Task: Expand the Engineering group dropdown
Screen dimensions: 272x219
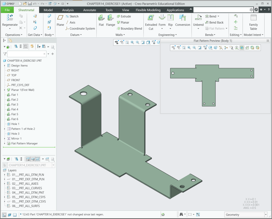Action: (168, 35)
